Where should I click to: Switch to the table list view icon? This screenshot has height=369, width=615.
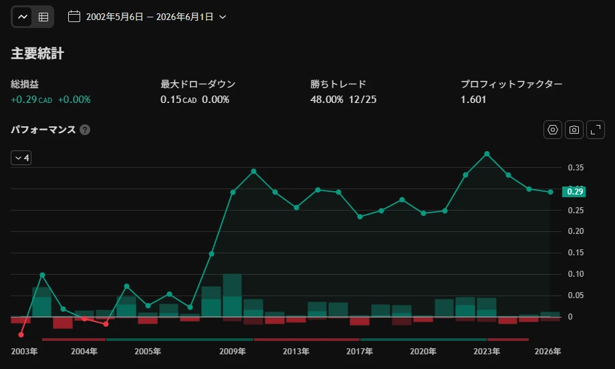pyautogui.click(x=43, y=17)
